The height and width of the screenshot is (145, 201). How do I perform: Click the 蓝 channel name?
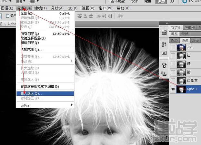pos(188,72)
